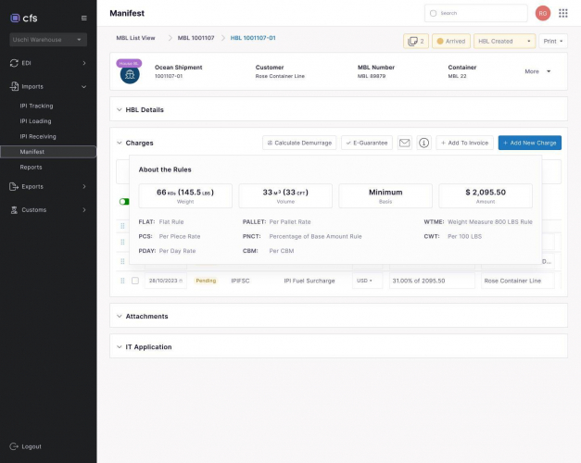Collapse the Charges section chevron
Screen dimensions: 581x463
click(x=120, y=143)
